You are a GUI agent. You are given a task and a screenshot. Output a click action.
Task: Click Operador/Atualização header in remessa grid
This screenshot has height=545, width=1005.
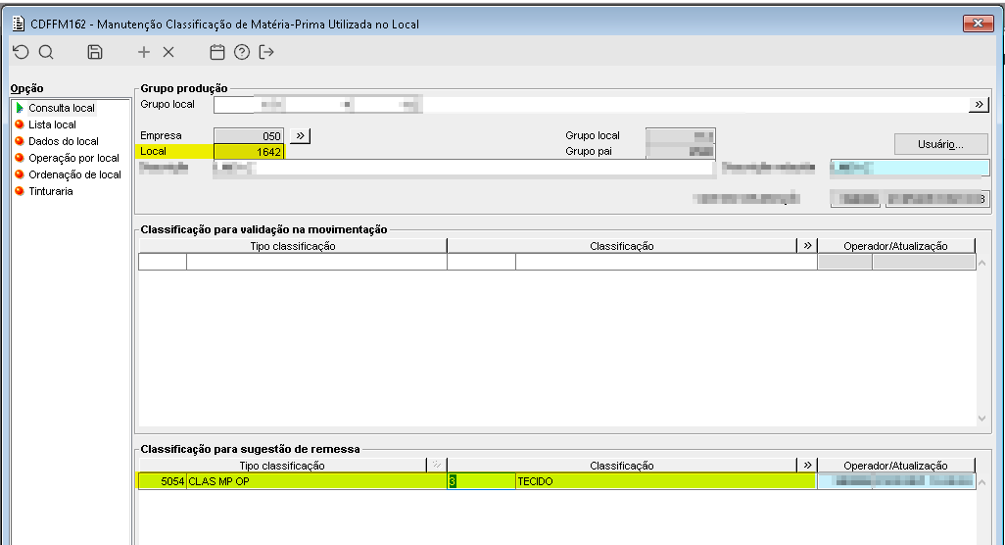point(896,467)
